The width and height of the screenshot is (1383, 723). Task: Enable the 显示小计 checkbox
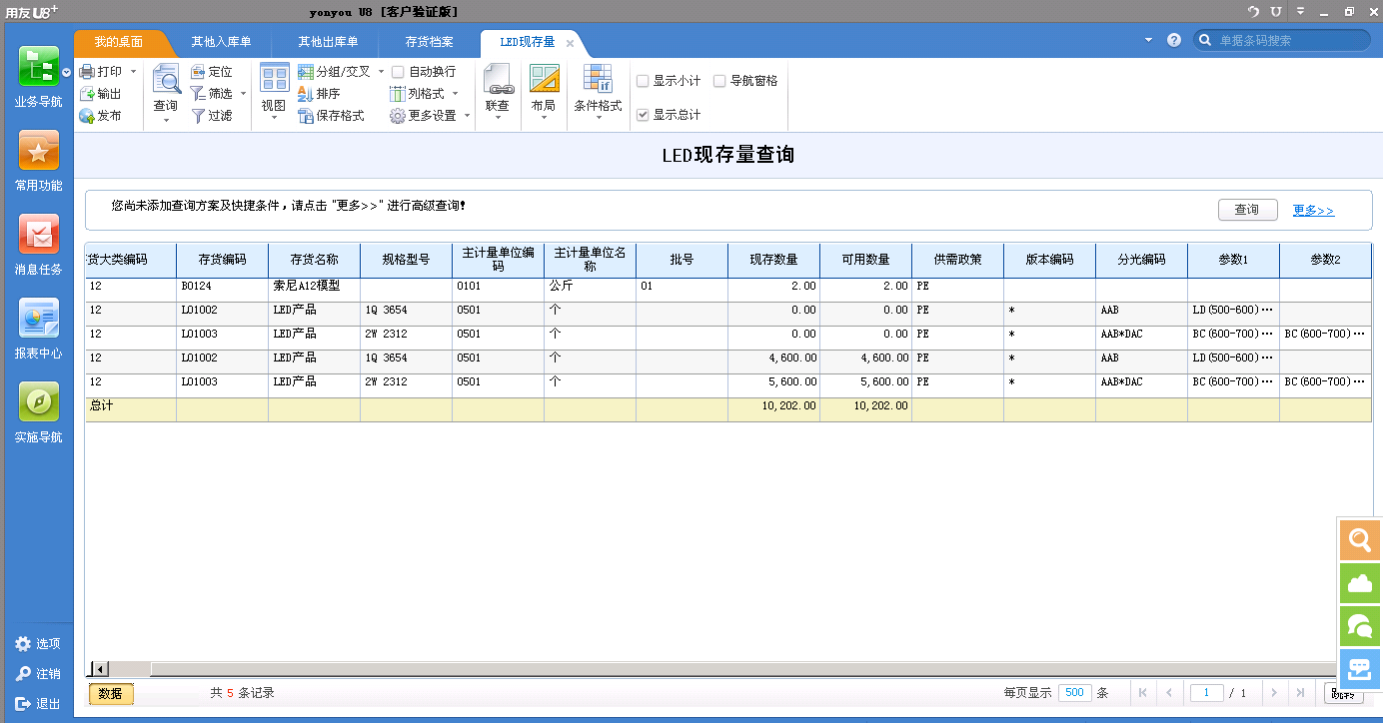[644, 80]
